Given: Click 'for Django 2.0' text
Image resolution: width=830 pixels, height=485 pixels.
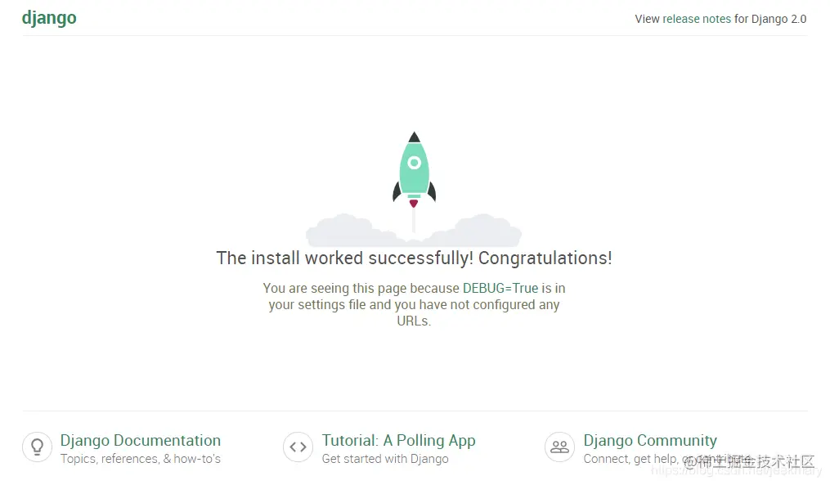Looking at the screenshot, I should tap(770, 19).
